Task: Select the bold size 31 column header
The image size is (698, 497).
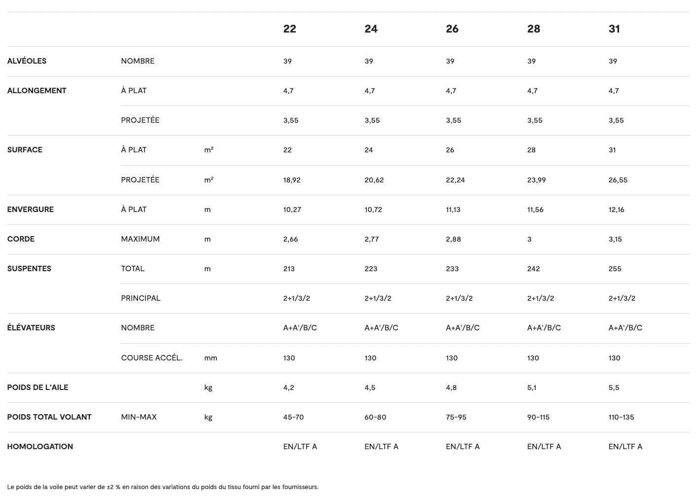Action: coord(614,29)
